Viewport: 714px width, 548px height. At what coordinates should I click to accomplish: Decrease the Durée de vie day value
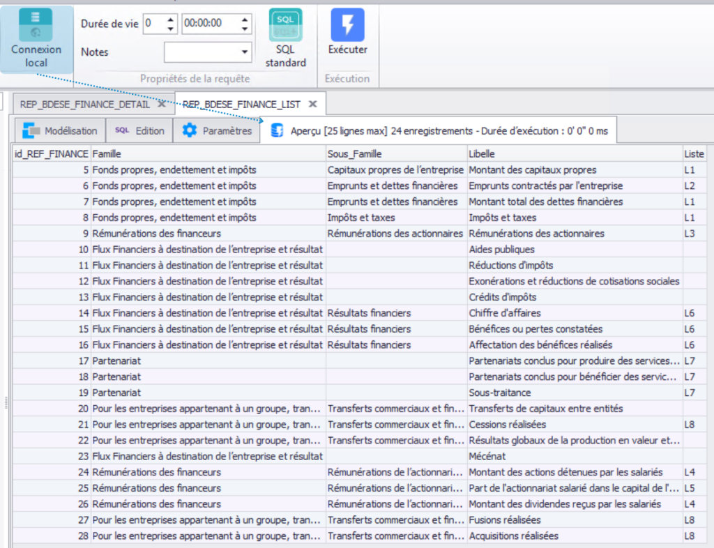[170, 29]
